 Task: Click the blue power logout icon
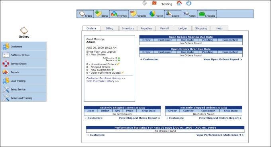189,3
